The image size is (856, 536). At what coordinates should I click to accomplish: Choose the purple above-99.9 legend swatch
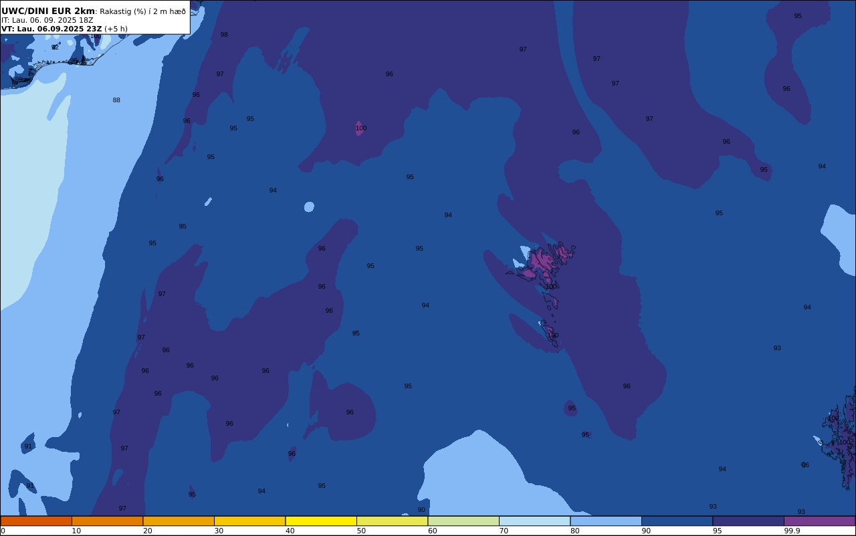pos(819,521)
